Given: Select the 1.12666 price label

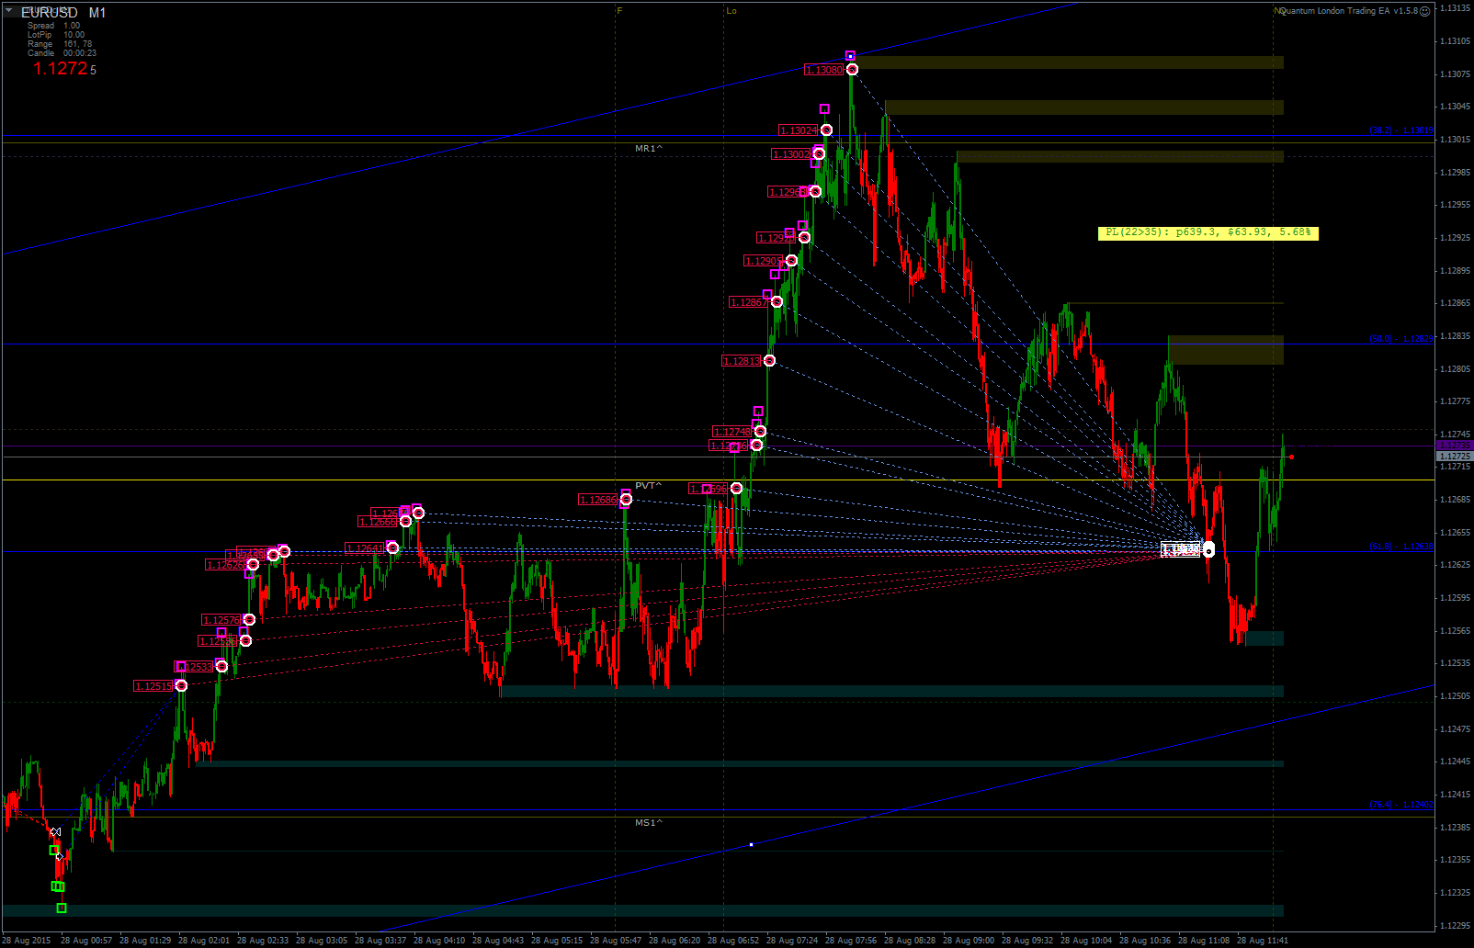Looking at the screenshot, I should [378, 522].
